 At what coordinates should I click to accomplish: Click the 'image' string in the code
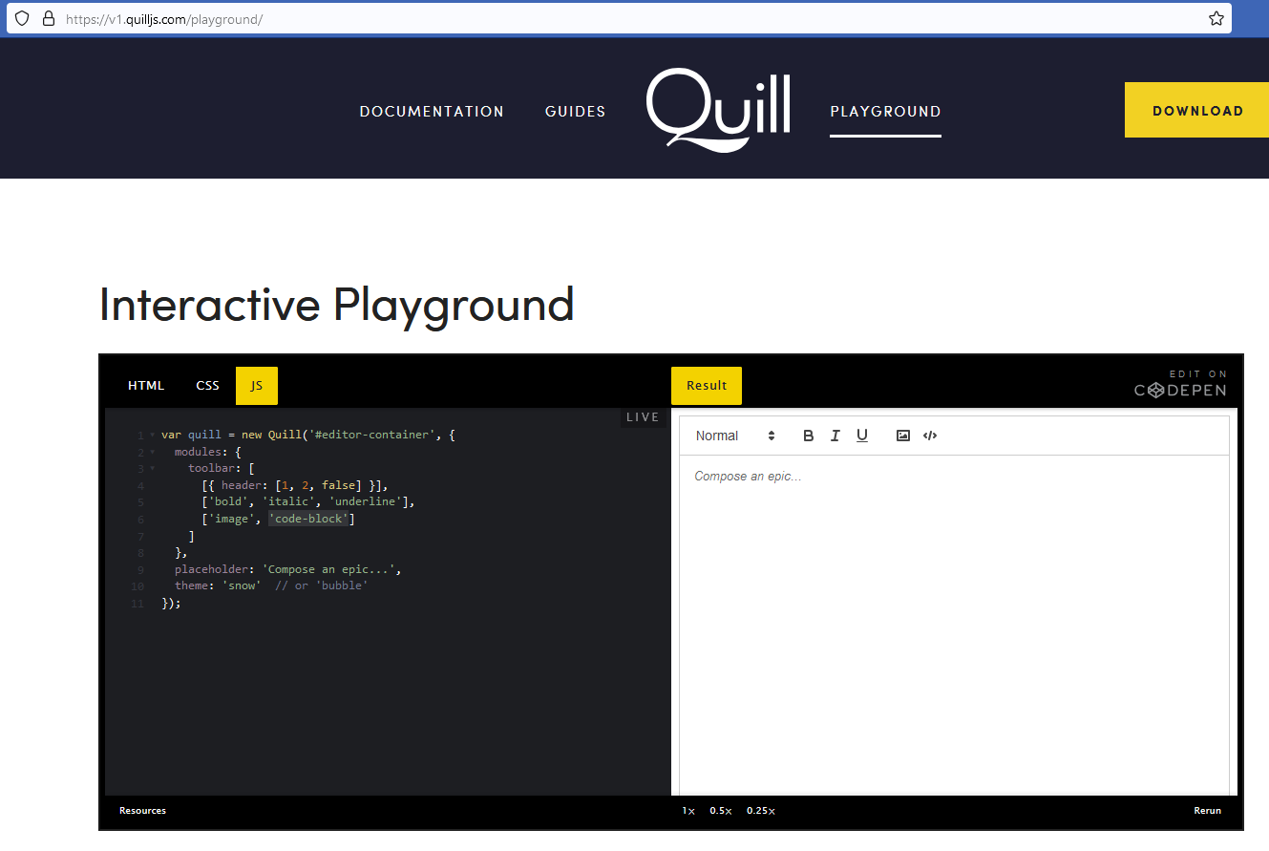tap(231, 520)
